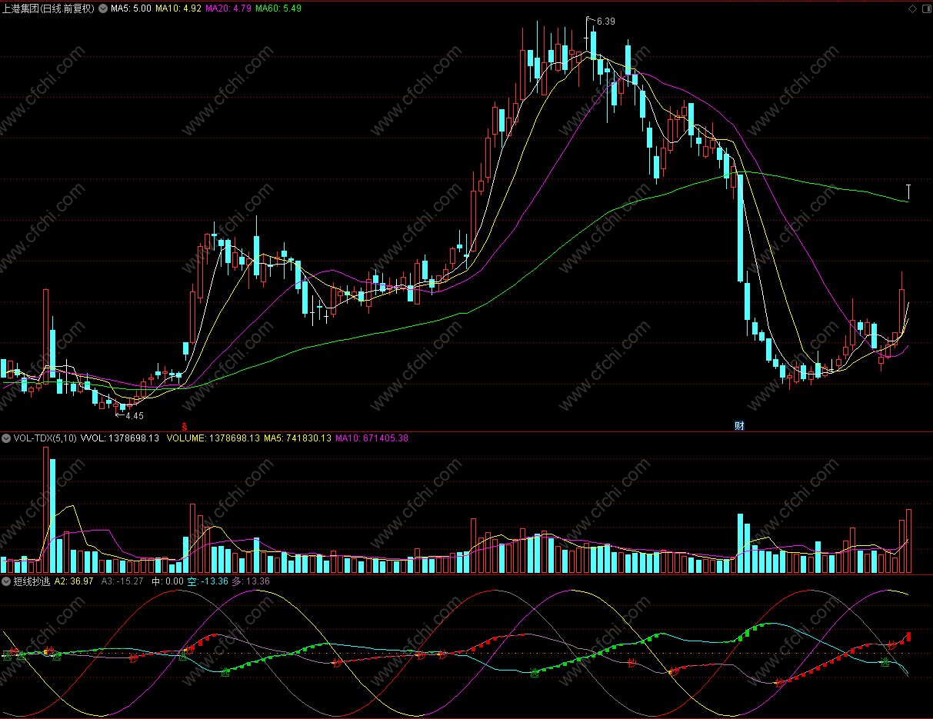The image size is (933, 719).
Task: Select the MA60: 5.49 label
Action: [x=278, y=8]
